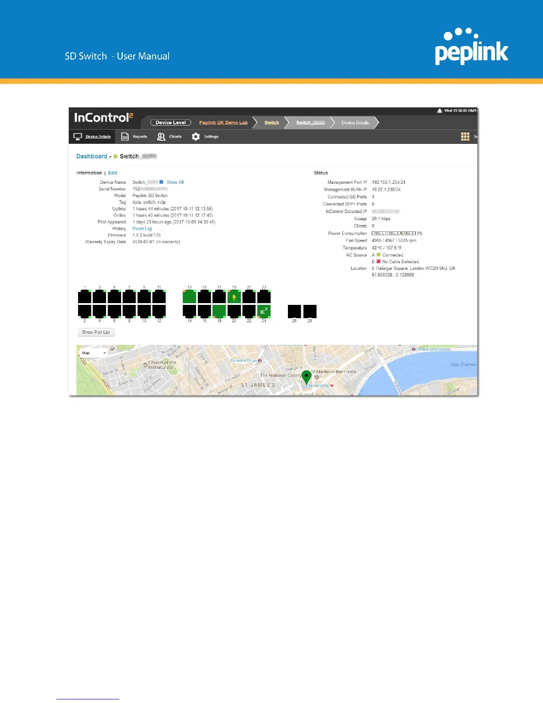Click firmware value 1.0.2 build 135
Image resolution: width=543 pixels, height=703 pixels.
[147, 235]
